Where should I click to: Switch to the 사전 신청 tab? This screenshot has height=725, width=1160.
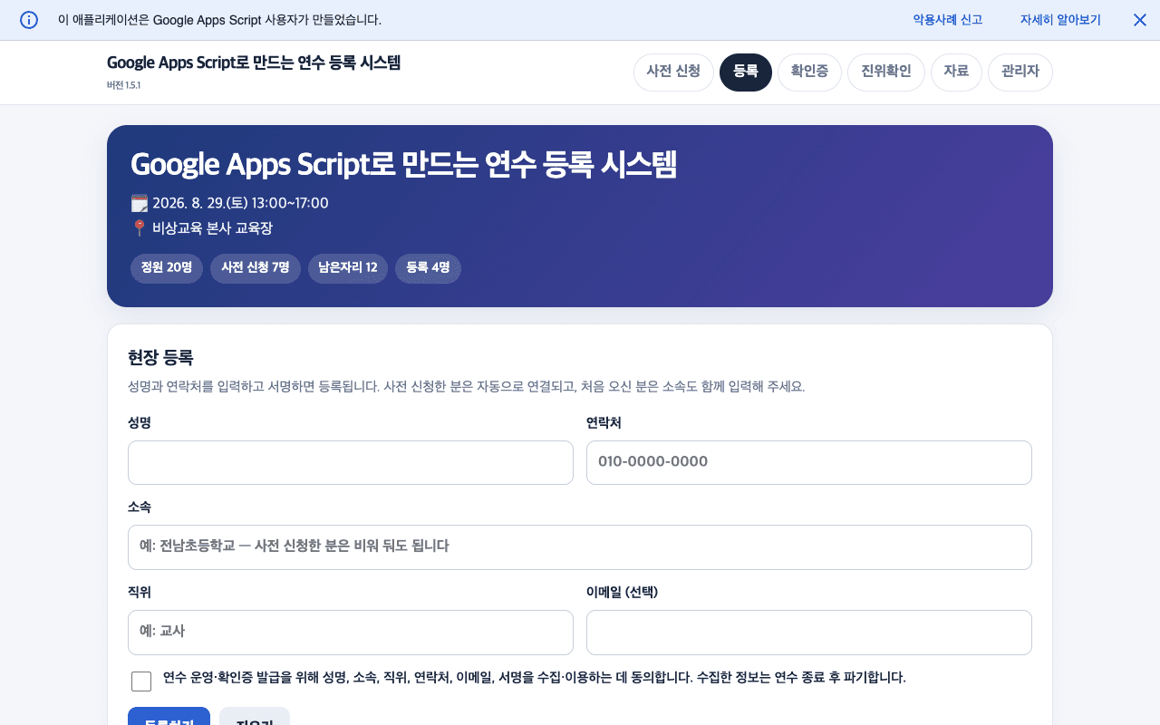coord(673,72)
